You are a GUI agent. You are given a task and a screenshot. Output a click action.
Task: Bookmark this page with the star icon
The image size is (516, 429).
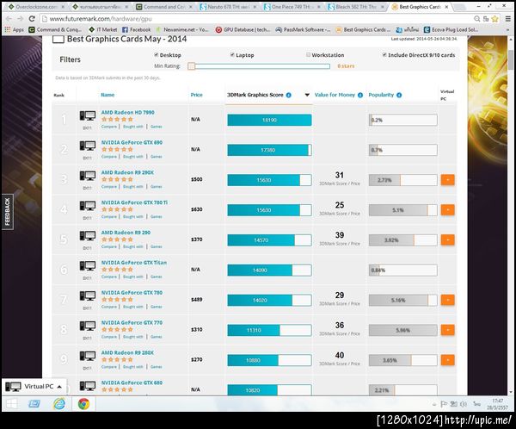click(x=495, y=19)
